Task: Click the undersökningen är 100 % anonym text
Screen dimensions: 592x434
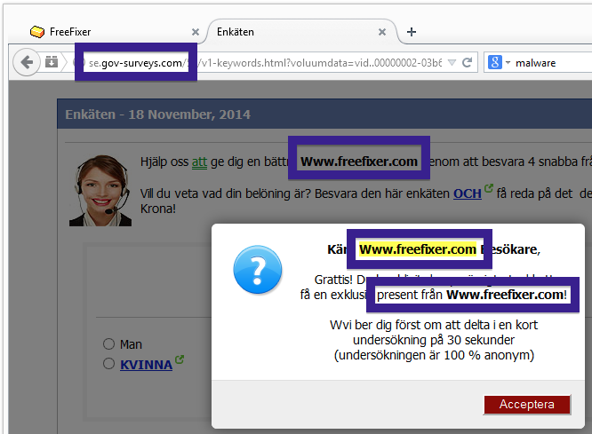Action: 434,355
